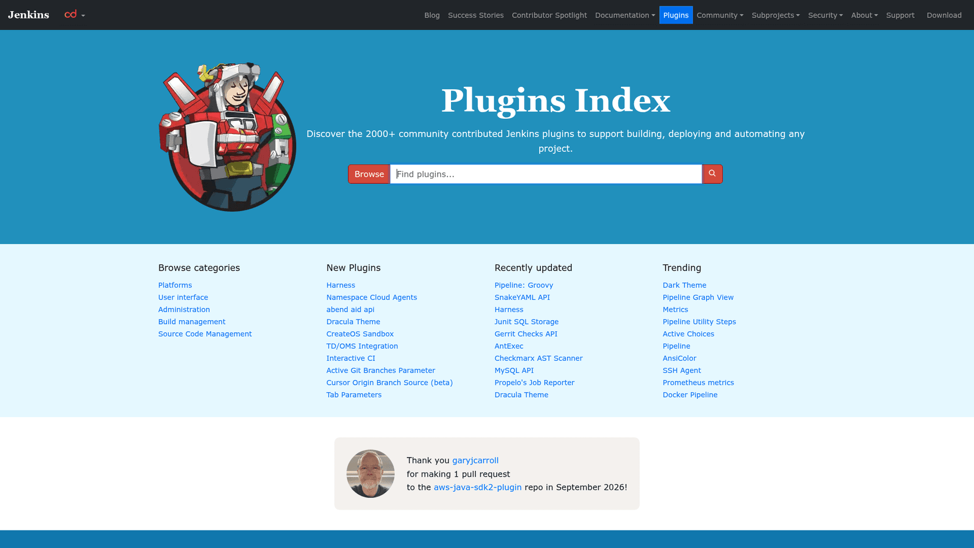Go to Success Stories
Viewport: 974px width, 548px height.
(476, 15)
